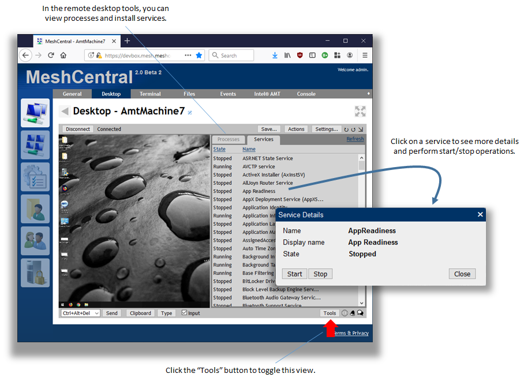The width and height of the screenshot is (524, 381).
Task: Click the Save... button
Action: 269,130
